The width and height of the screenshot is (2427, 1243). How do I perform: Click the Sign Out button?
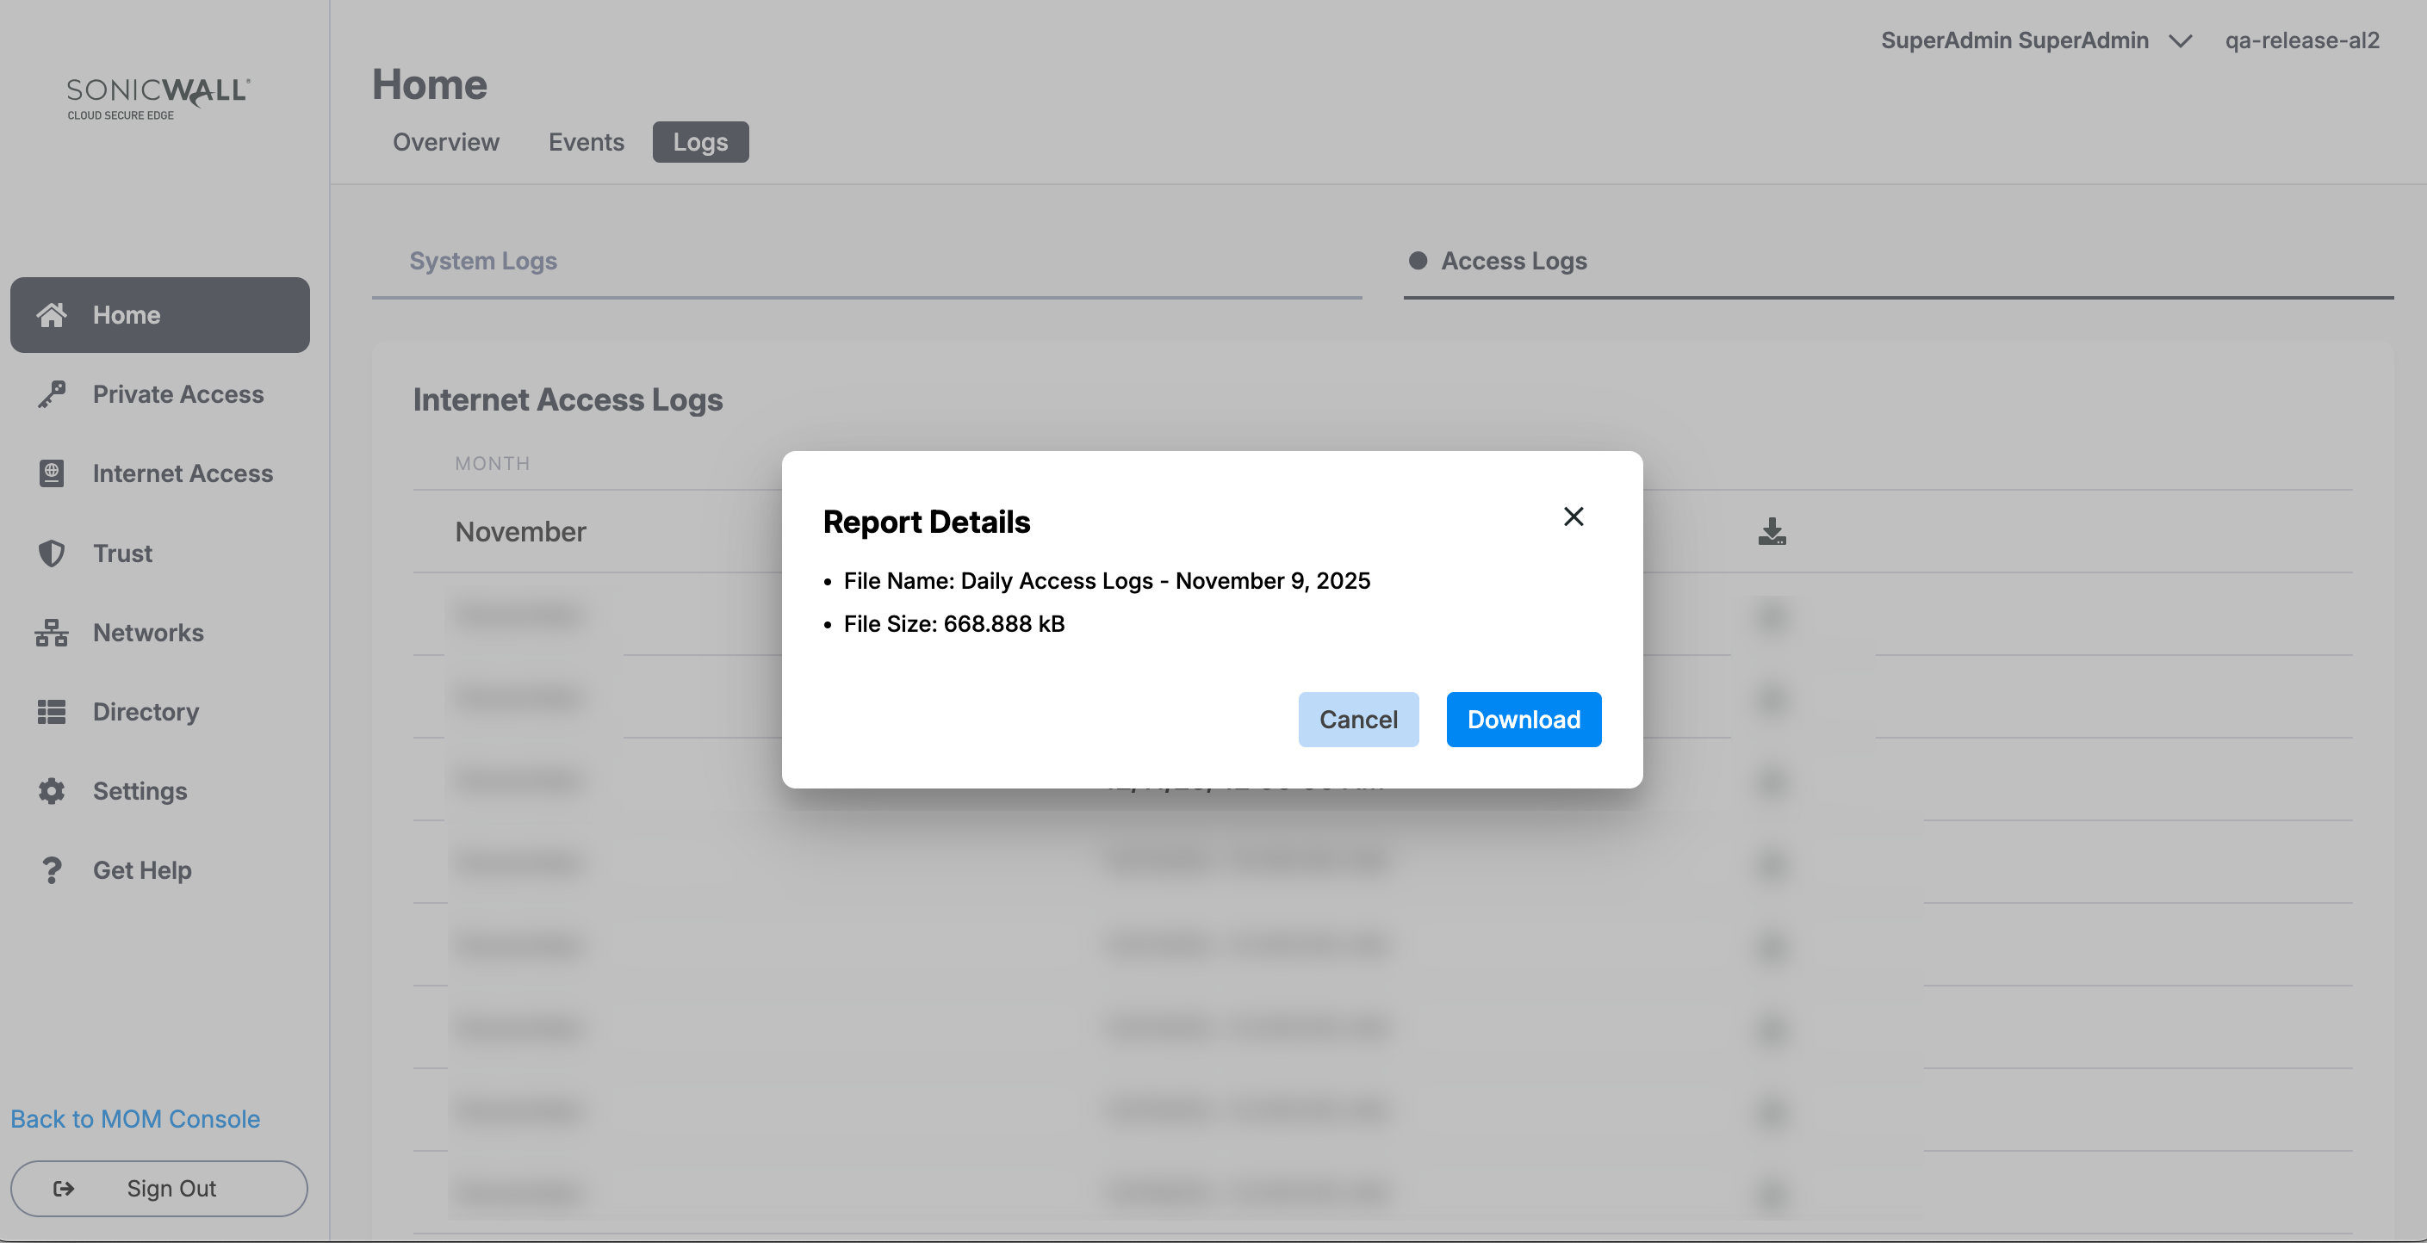point(159,1189)
